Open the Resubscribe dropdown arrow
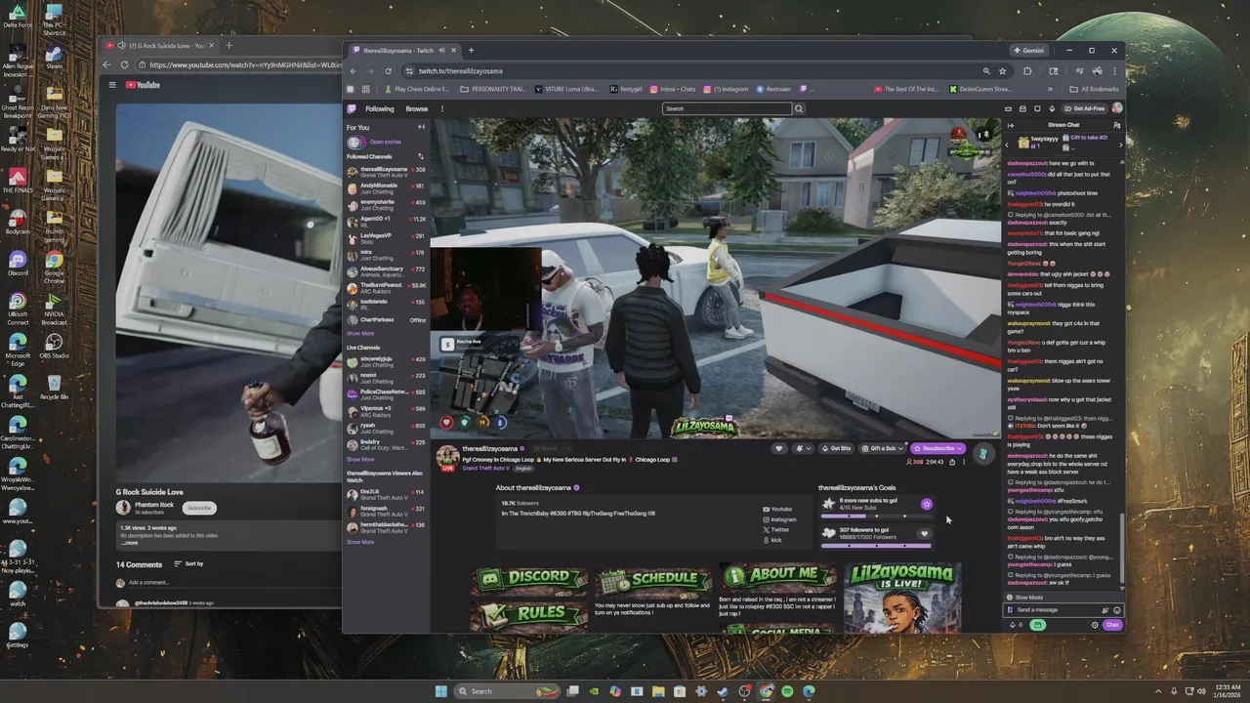Image resolution: width=1250 pixels, height=703 pixels. (x=960, y=448)
